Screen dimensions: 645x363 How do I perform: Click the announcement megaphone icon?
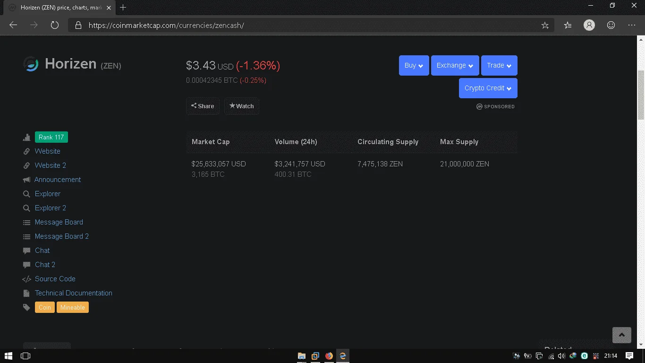(x=26, y=180)
